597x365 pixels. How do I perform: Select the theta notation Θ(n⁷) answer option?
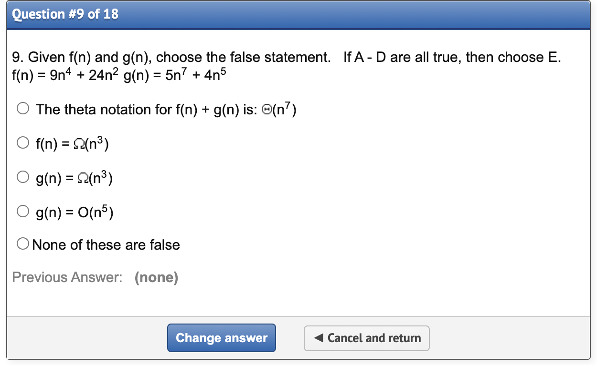tap(22, 108)
